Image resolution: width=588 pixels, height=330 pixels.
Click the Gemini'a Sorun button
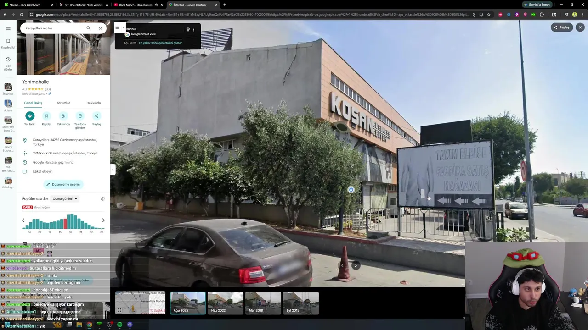click(x=537, y=5)
